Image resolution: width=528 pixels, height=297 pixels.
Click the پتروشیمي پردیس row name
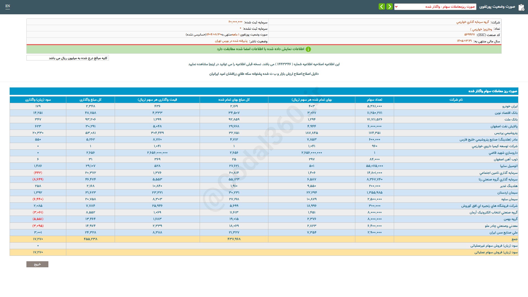click(x=506, y=133)
